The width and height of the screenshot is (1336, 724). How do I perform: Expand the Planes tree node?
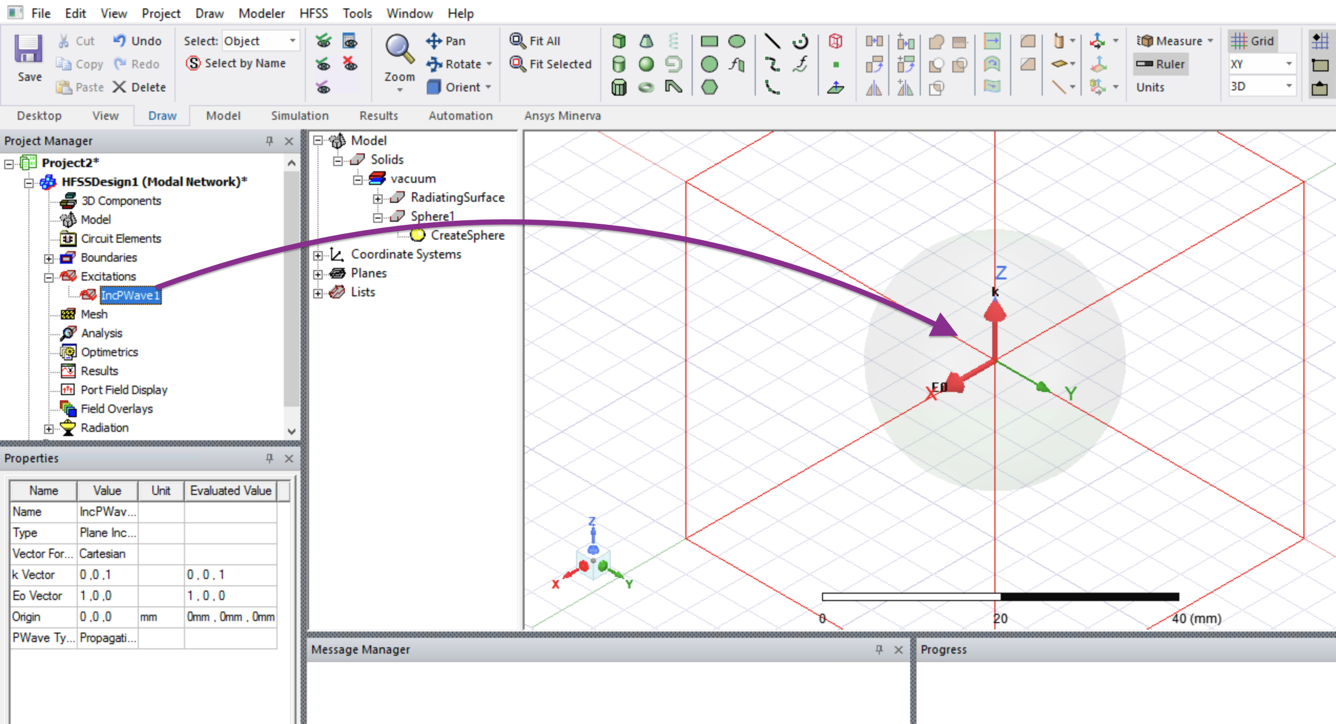click(x=318, y=274)
